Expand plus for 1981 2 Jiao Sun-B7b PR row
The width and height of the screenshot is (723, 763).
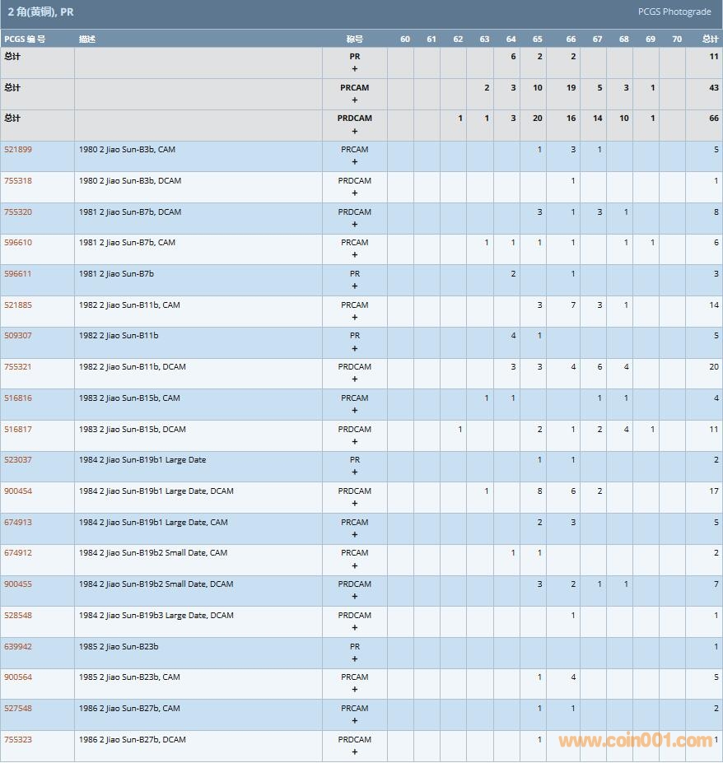(x=355, y=286)
